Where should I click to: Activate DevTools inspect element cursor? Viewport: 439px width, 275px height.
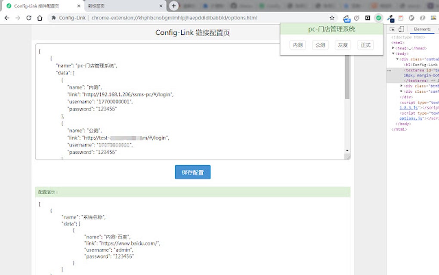point(392,29)
